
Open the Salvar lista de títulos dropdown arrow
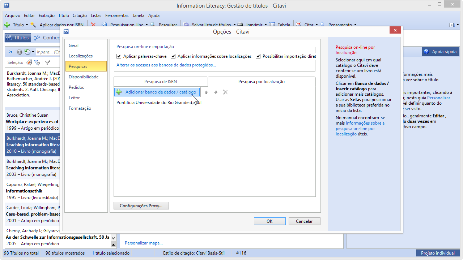[x=234, y=25]
